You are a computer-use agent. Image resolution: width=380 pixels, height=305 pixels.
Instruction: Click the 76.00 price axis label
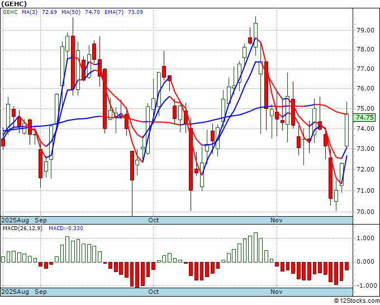(x=365, y=88)
